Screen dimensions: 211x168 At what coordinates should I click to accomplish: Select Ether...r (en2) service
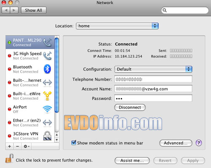pos(30,122)
